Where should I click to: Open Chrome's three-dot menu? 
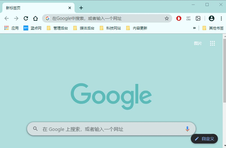click(x=221, y=18)
